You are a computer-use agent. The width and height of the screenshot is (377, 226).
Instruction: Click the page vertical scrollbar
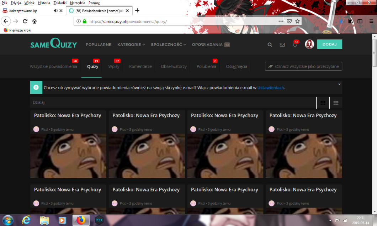(374, 107)
